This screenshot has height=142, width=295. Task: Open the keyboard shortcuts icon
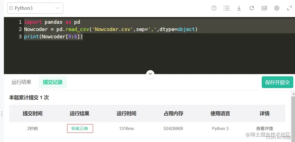[264, 8]
